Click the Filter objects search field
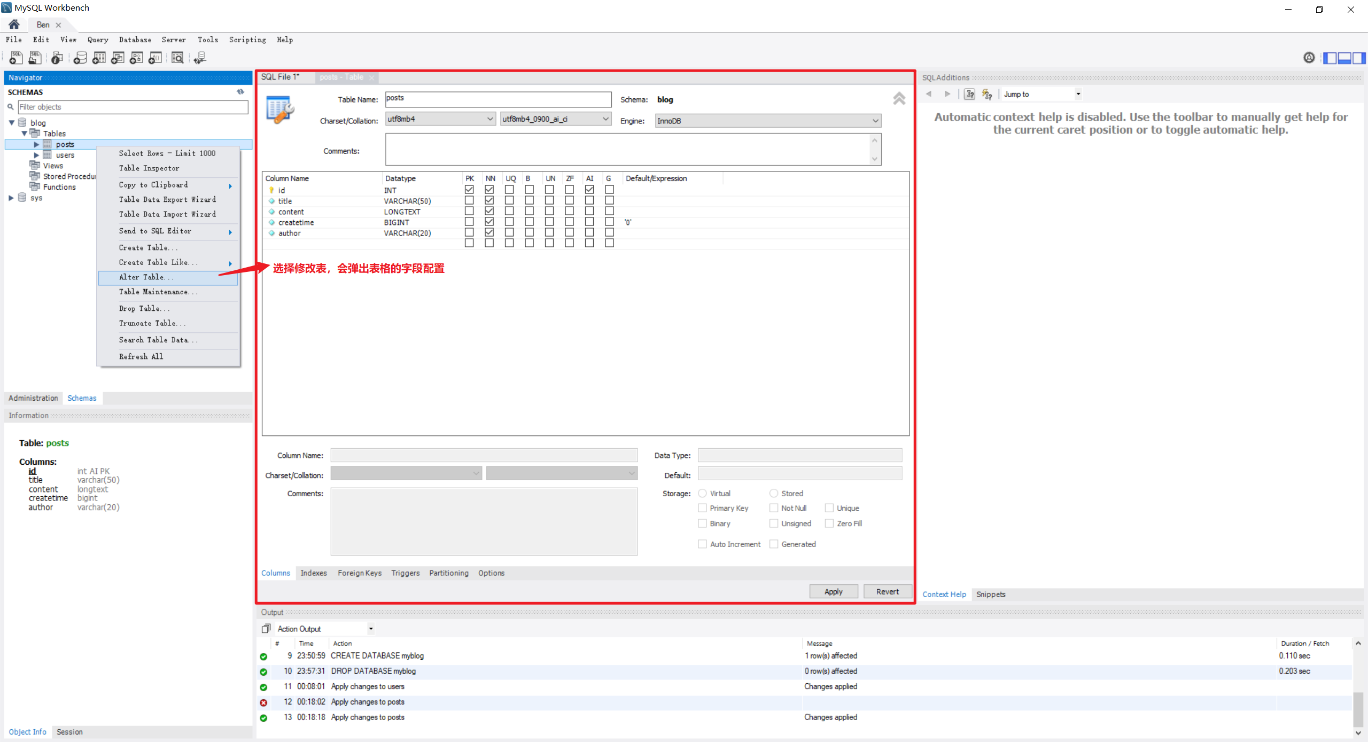The height and width of the screenshot is (742, 1368). click(x=133, y=107)
